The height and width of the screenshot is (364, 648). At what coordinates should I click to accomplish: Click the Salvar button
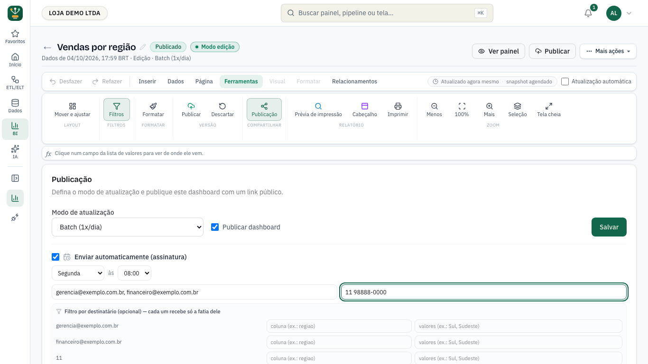[609, 227]
